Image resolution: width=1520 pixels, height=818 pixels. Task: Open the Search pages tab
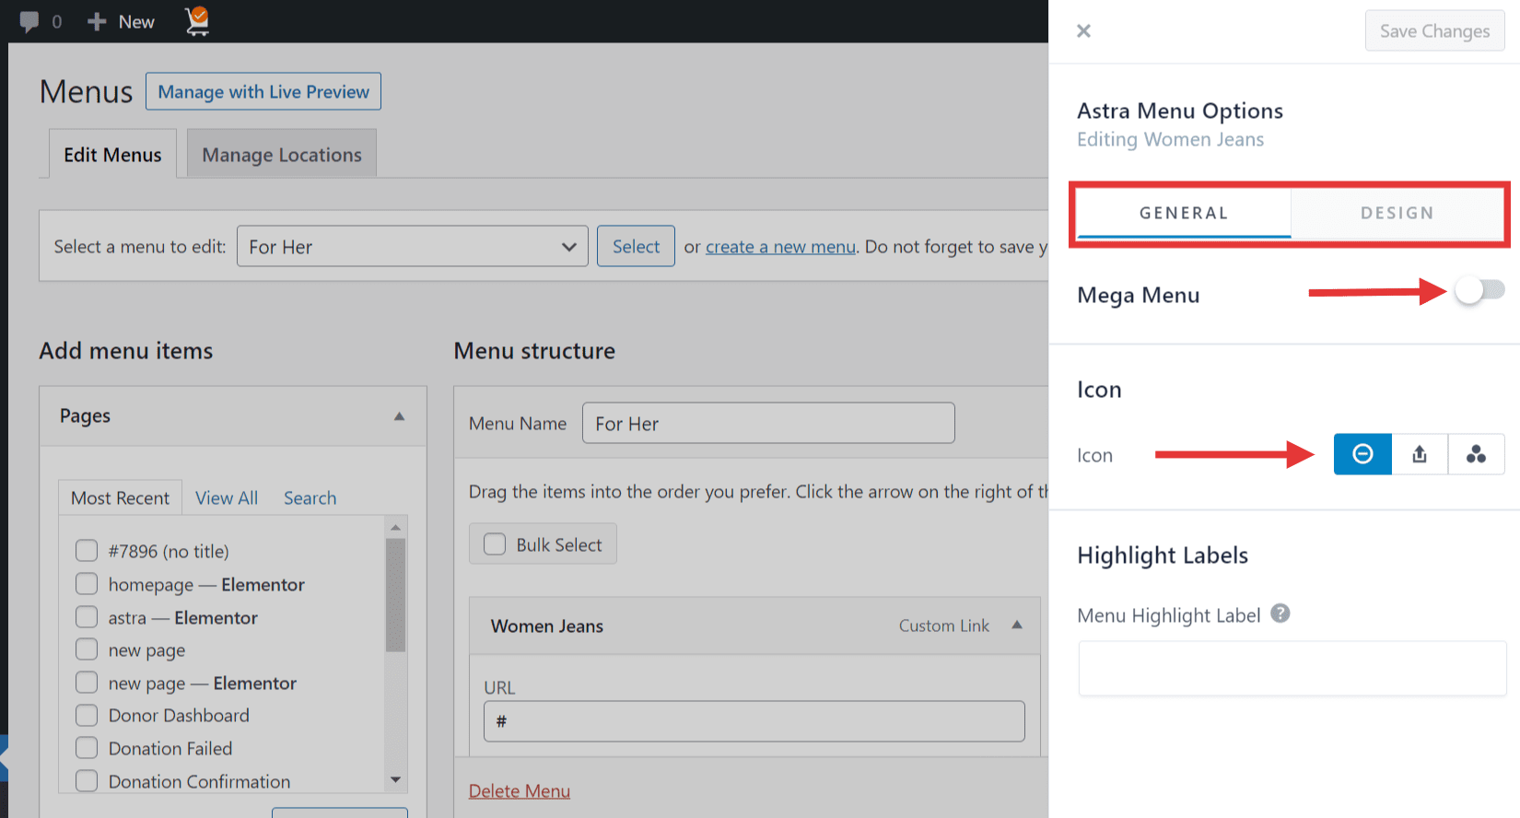click(310, 497)
